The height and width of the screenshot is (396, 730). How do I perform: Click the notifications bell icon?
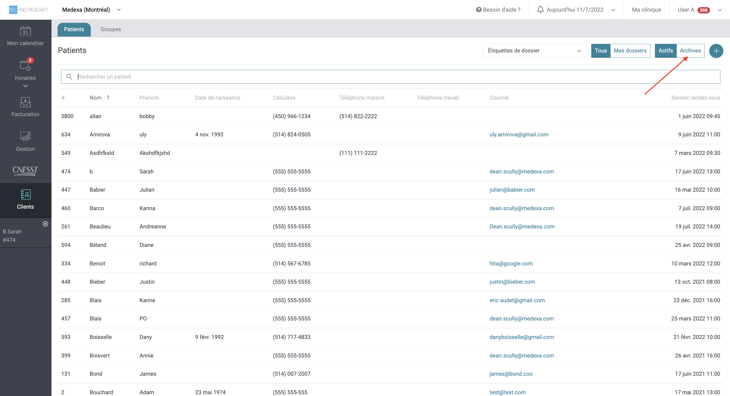(x=540, y=10)
